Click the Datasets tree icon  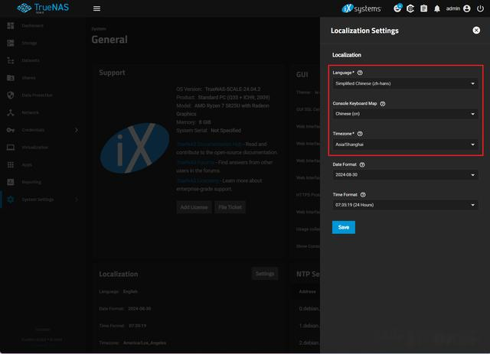click(11, 60)
